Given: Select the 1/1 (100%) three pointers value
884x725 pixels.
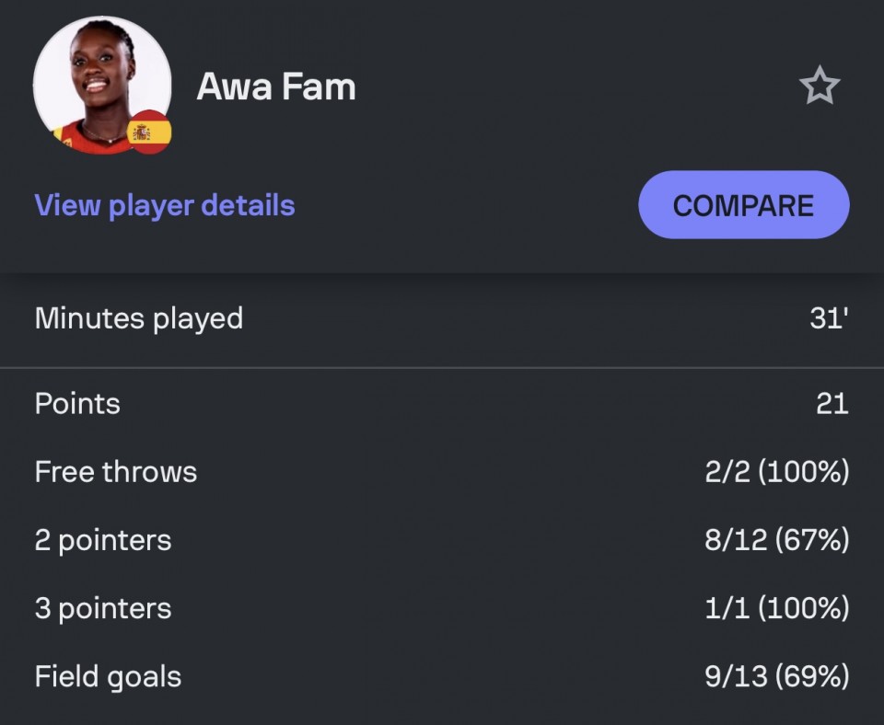Looking at the screenshot, I should tap(777, 608).
